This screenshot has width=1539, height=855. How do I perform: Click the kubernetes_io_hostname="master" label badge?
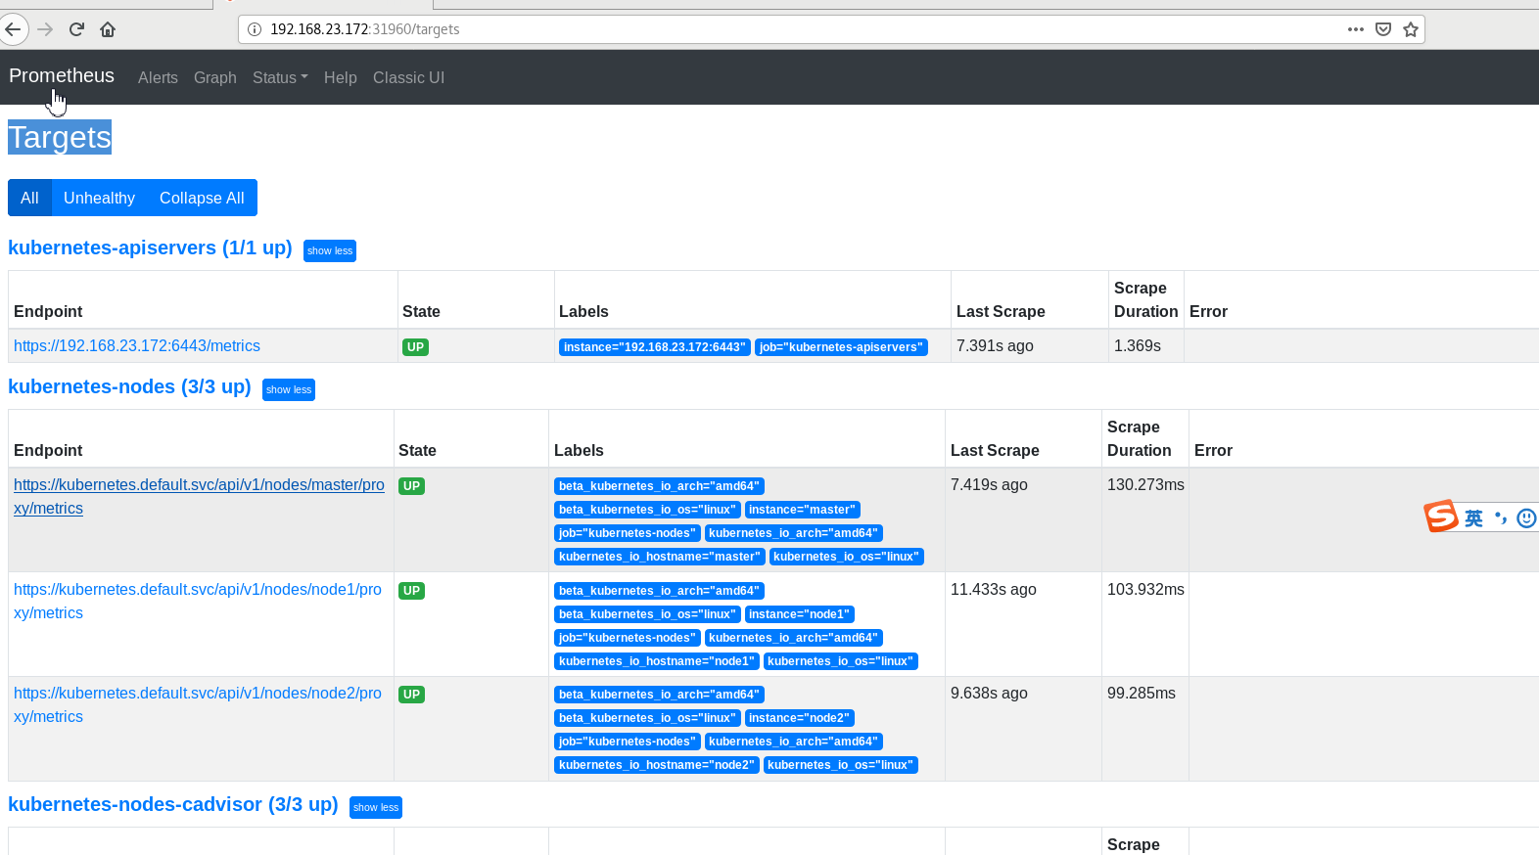click(x=659, y=557)
